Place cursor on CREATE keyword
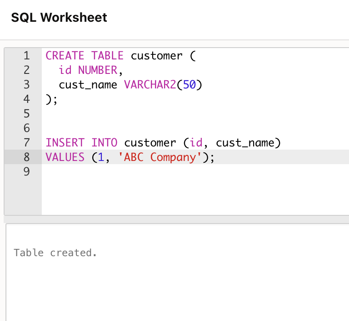Viewport: 349px width, 321px height. tap(65, 56)
